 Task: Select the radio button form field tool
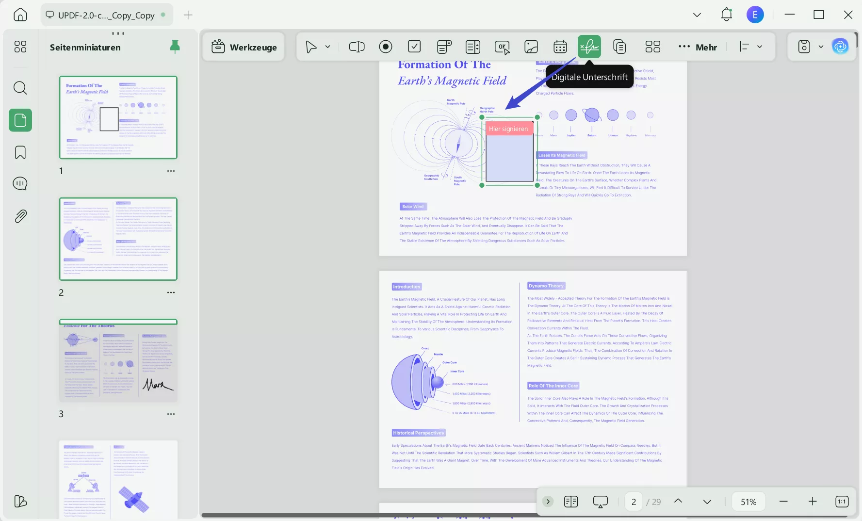(x=386, y=47)
